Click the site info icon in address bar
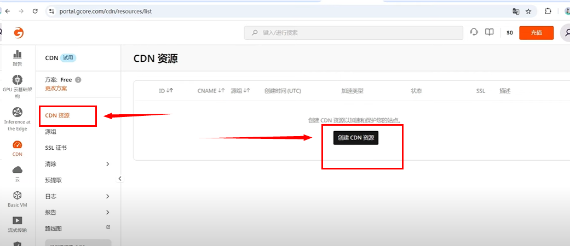The image size is (570, 246). pyautogui.click(x=52, y=11)
